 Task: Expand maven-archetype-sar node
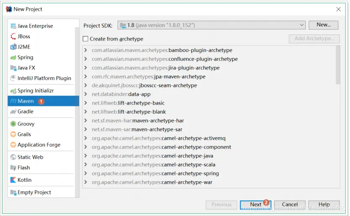[86, 129]
